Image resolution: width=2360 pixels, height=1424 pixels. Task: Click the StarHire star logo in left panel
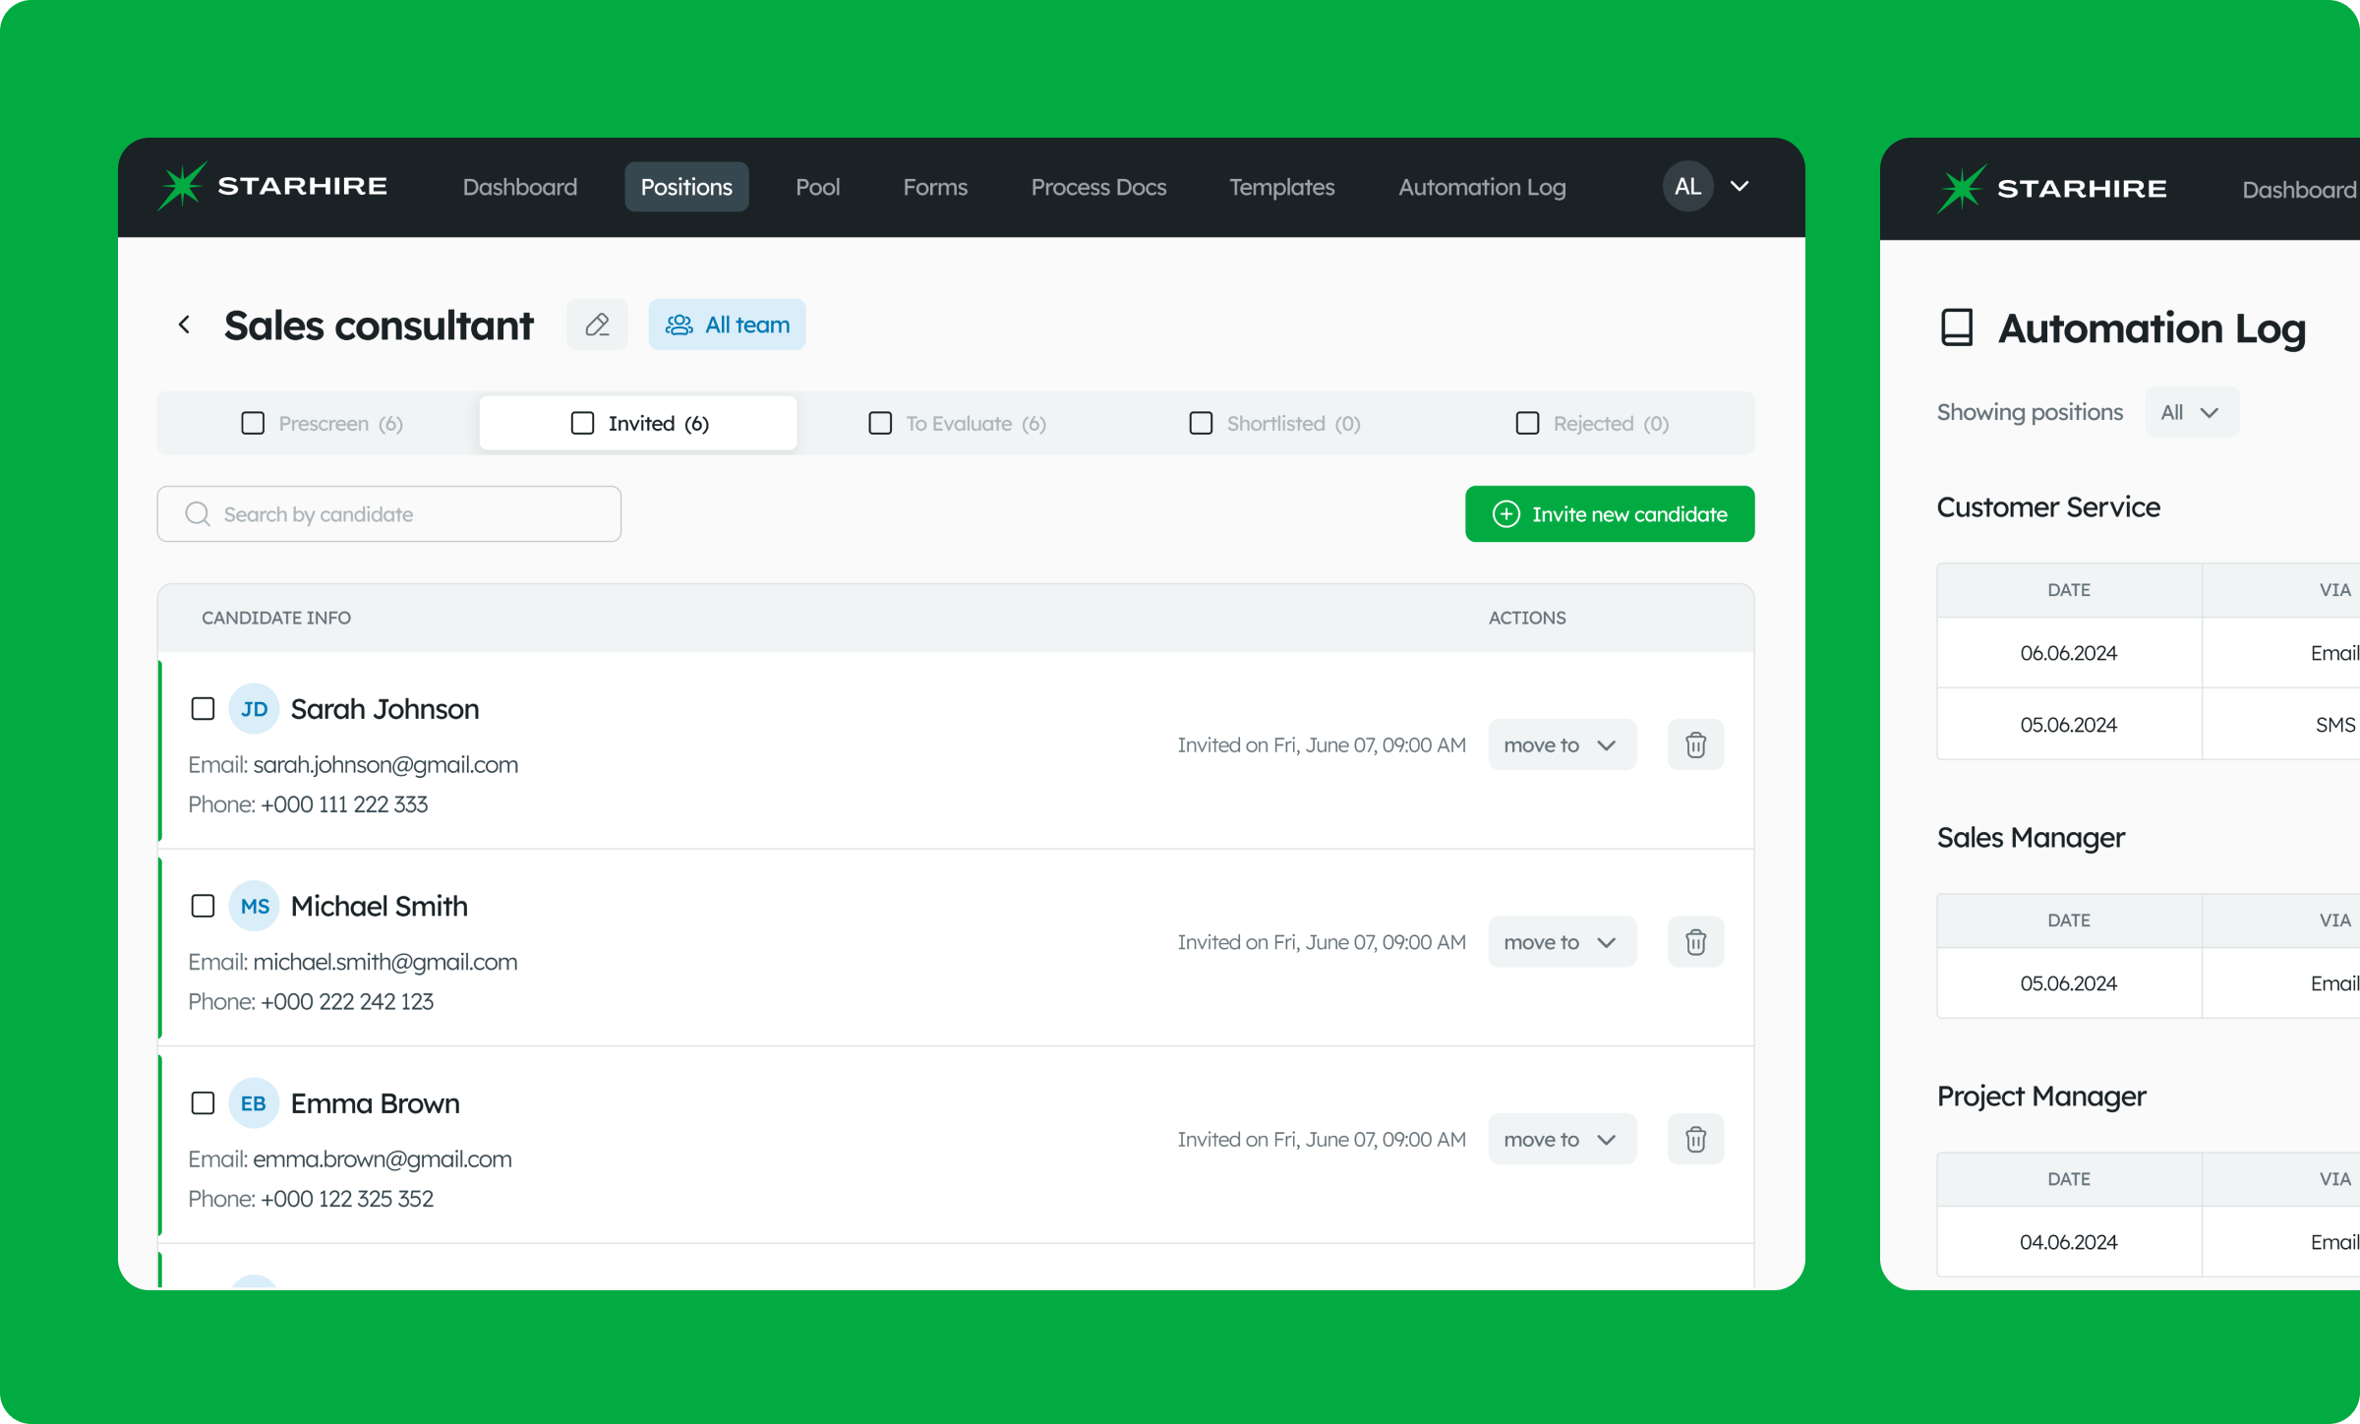183,186
